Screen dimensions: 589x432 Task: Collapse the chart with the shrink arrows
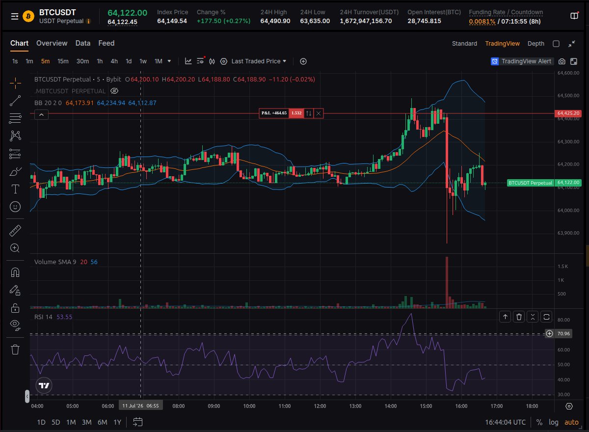click(x=571, y=44)
